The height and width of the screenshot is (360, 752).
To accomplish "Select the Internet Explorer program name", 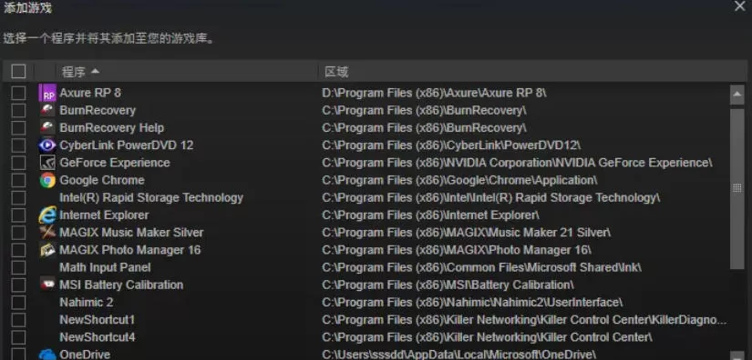I will pos(104,215).
